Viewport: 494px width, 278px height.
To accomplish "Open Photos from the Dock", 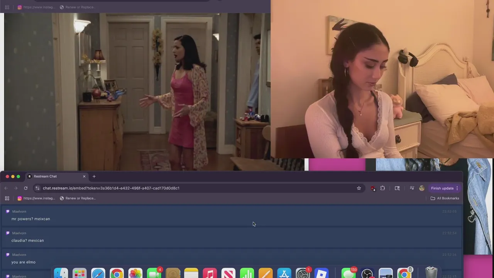I will (135, 273).
